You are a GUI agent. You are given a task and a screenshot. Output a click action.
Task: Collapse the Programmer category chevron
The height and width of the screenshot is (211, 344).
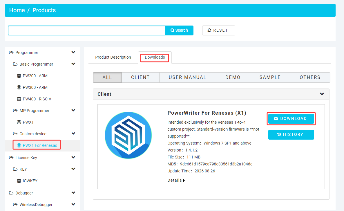(73, 52)
